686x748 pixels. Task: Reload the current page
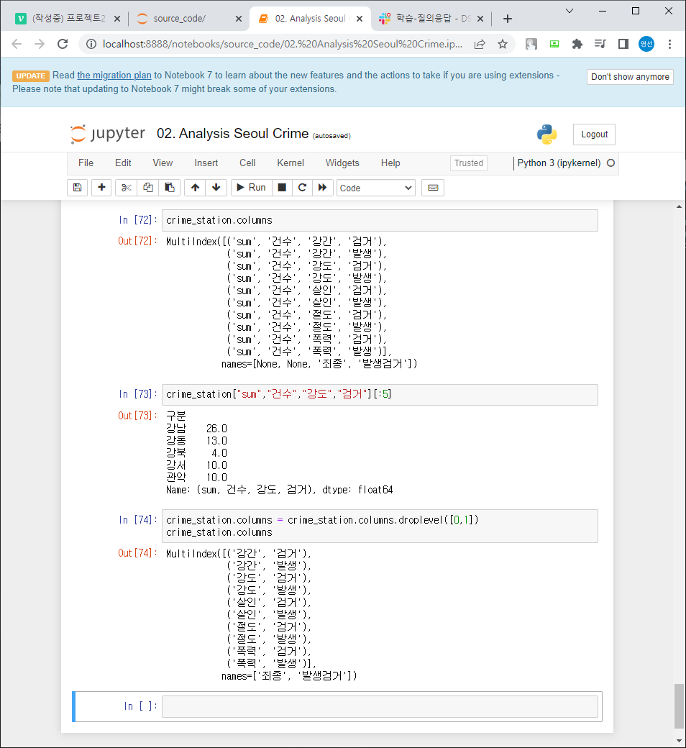(63, 45)
